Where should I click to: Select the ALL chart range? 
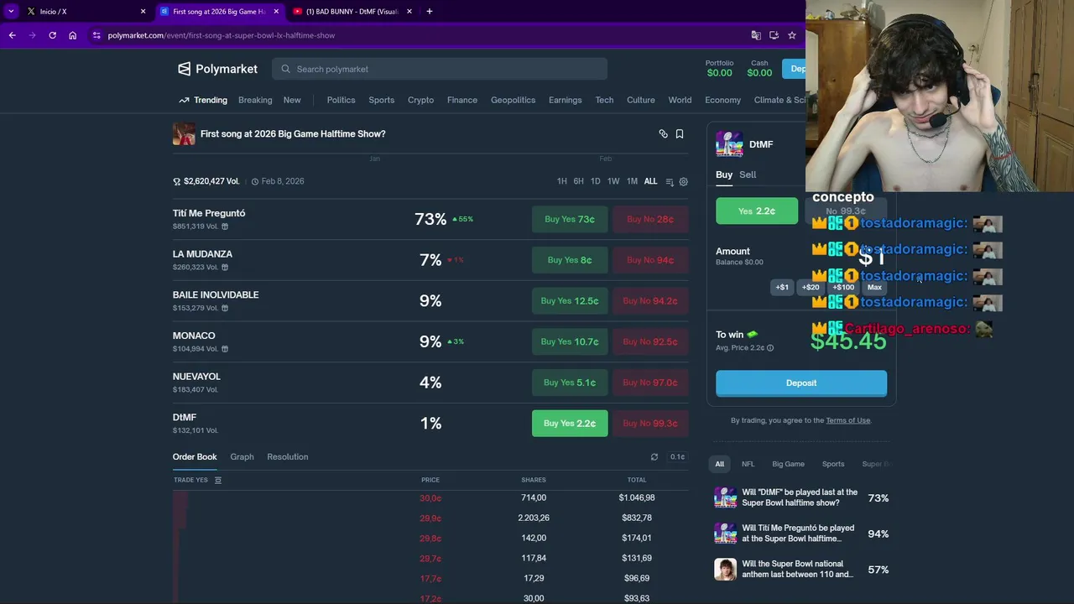pyautogui.click(x=650, y=182)
